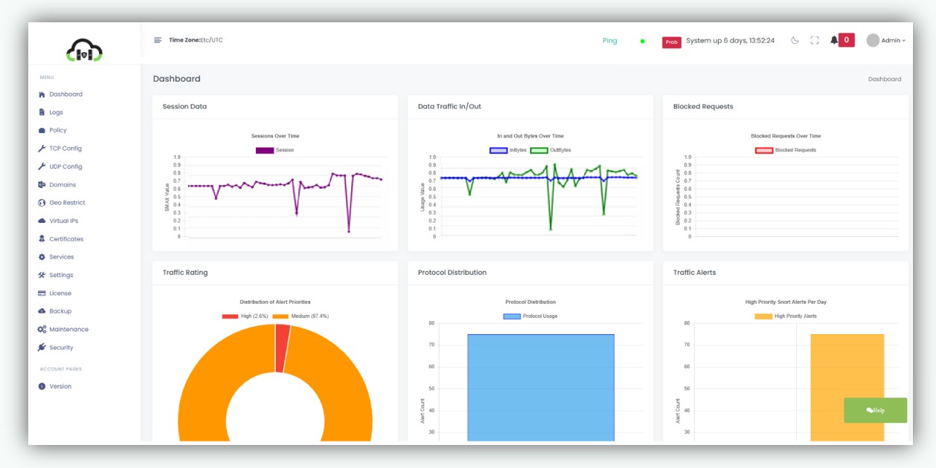Enter fullscreen with the expand icon
Screen dimensions: 936x468
click(x=815, y=40)
